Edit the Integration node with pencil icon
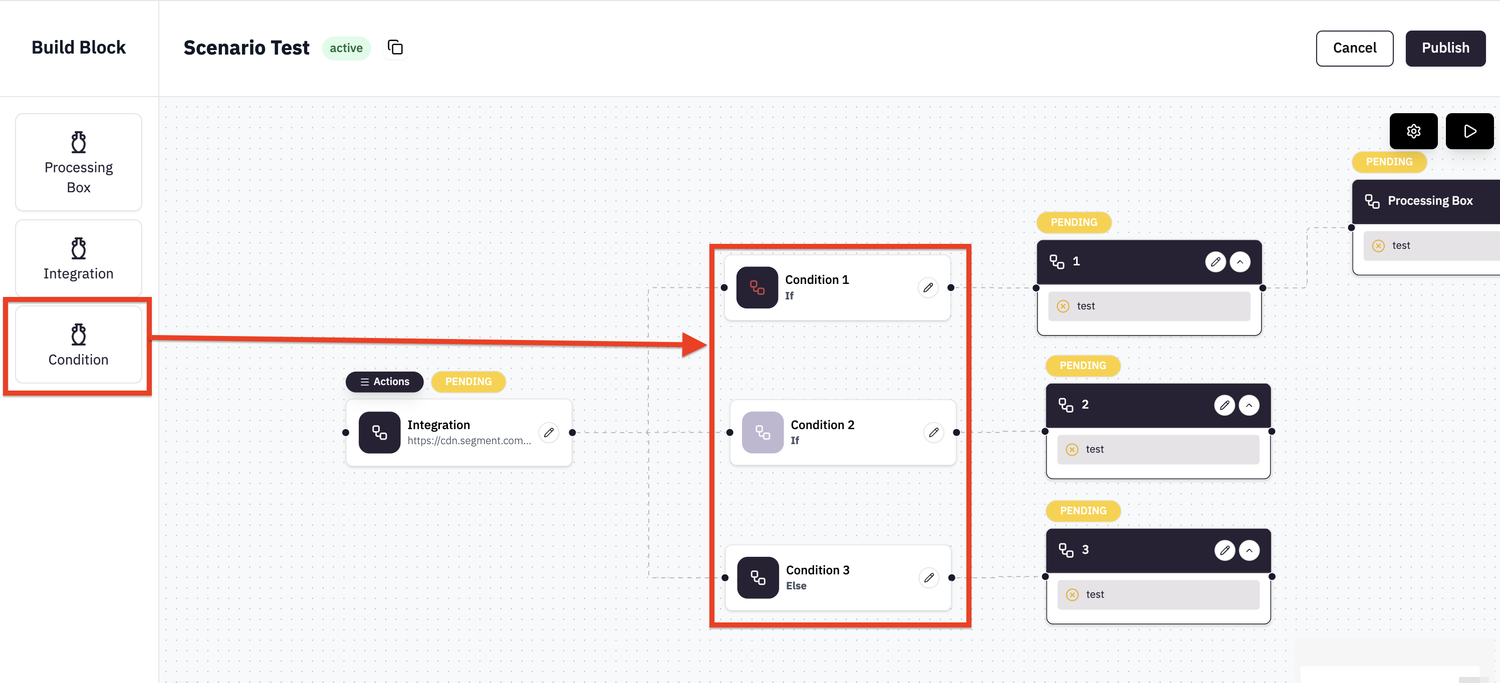Screen dimensions: 1500x683 pyautogui.click(x=549, y=432)
